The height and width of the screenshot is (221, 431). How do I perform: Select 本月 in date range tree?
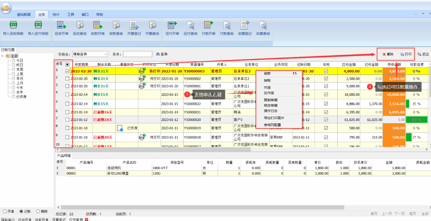coord(20,79)
